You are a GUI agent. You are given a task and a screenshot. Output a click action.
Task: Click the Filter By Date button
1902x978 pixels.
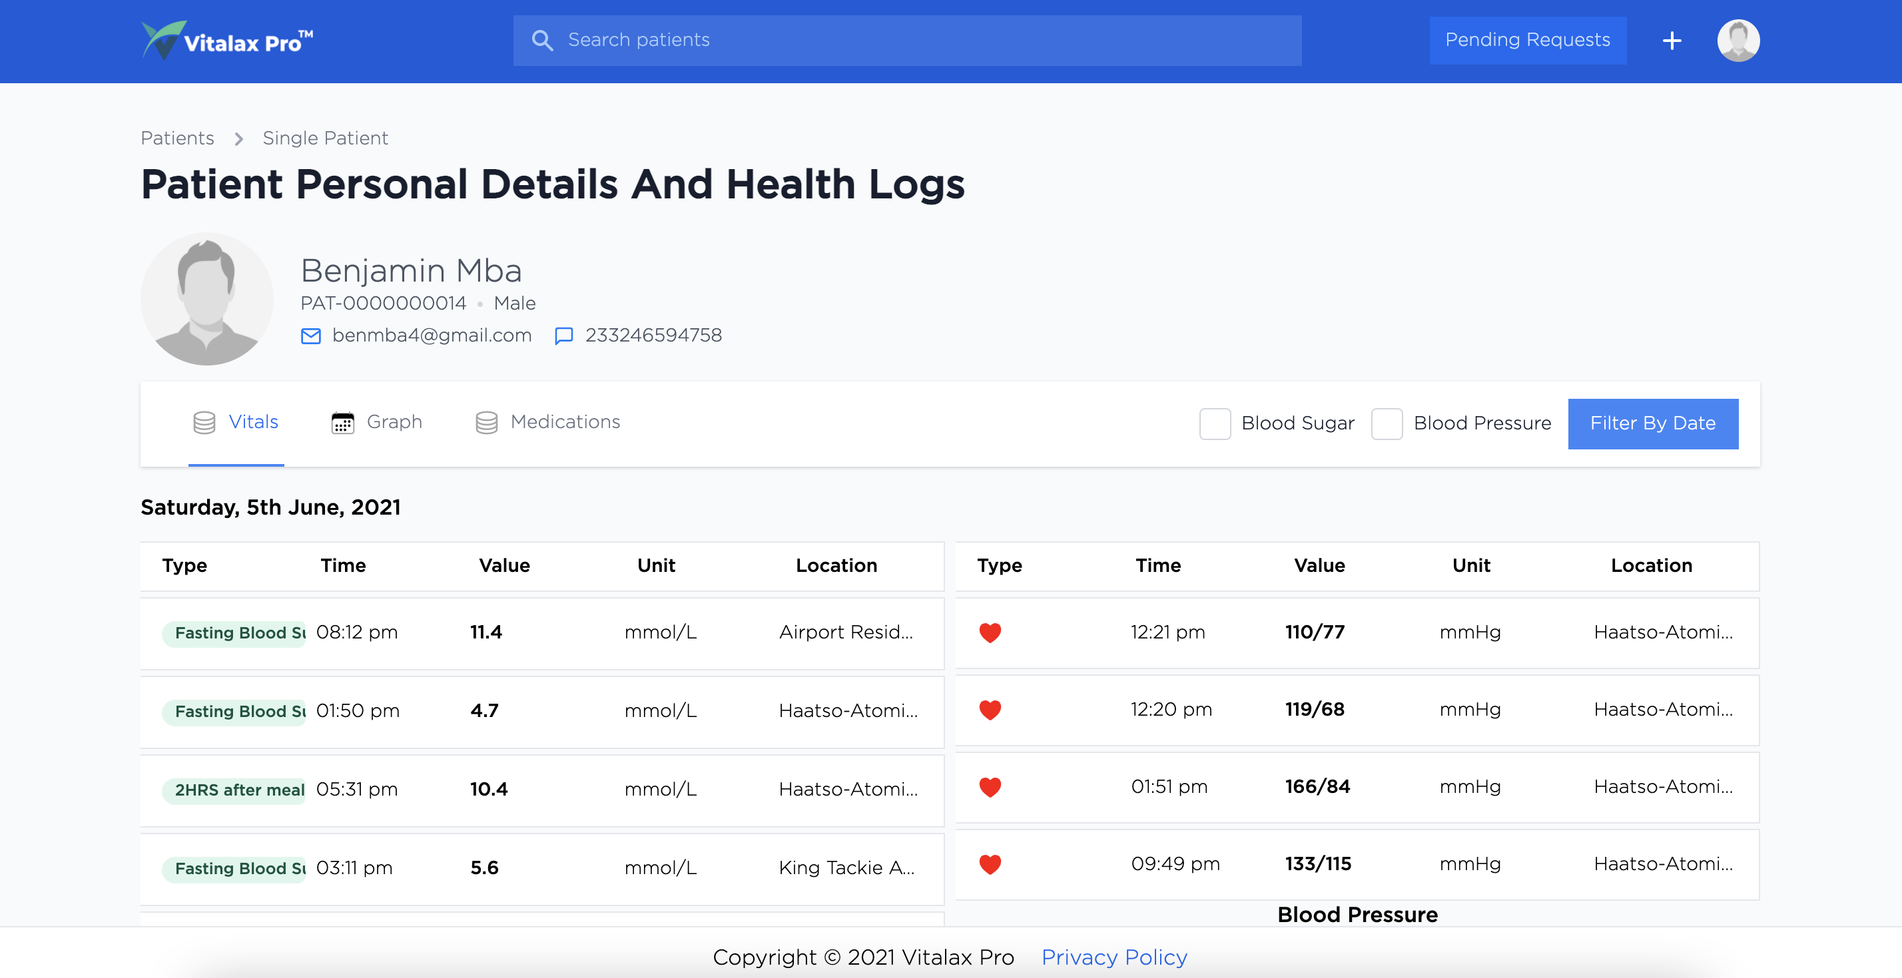(1652, 423)
